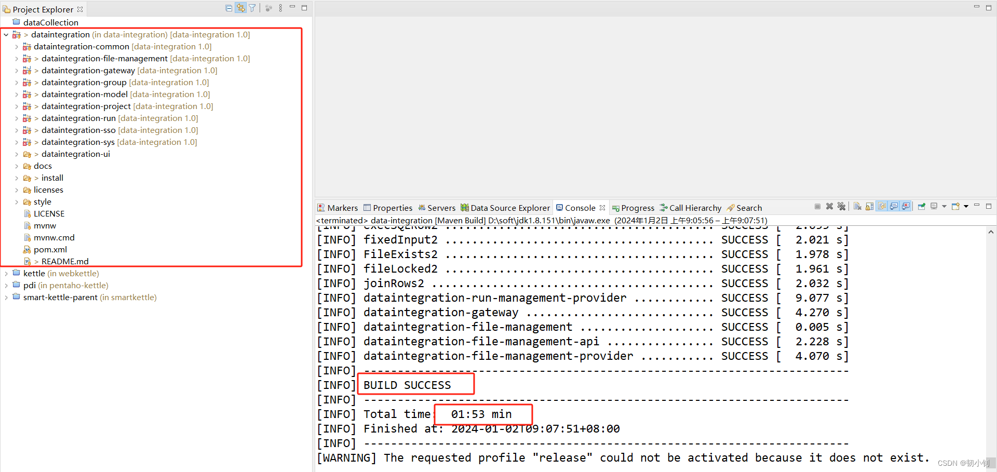Select the README.md file
This screenshot has width=997, height=472.
point(65,262)
